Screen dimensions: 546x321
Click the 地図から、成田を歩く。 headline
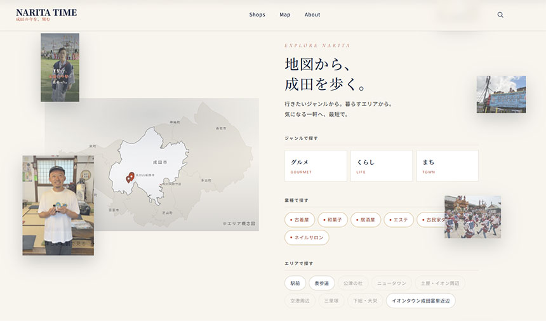[x=325, y=74]
